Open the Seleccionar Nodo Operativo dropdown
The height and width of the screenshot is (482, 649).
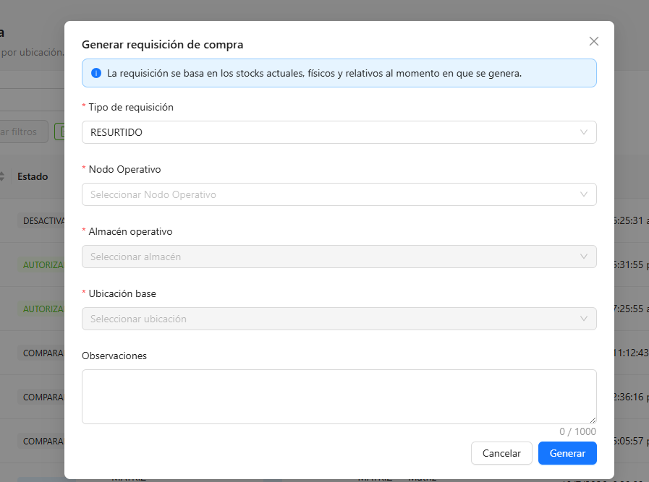pos(339,194)
